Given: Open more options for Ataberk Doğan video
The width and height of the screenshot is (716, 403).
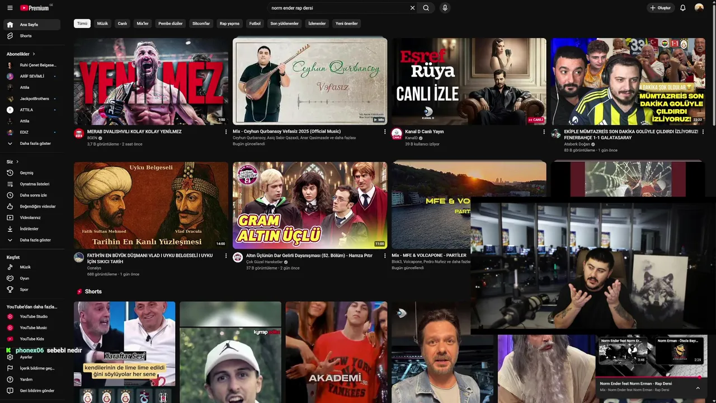Looking at the screenshot, I should coord(703,132).
